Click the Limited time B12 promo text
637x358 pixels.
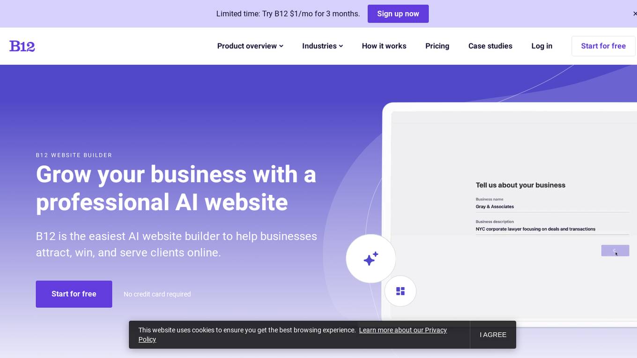[x=288, y=14]
